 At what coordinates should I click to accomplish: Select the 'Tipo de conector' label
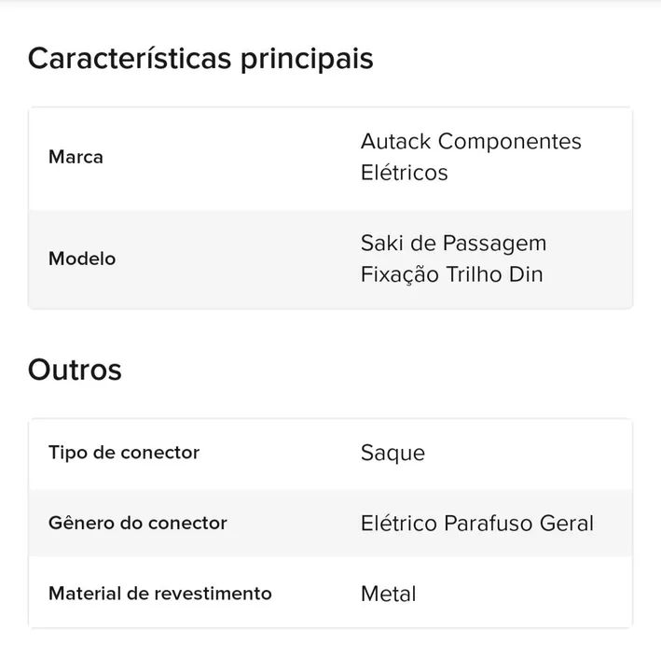point(124,453)
